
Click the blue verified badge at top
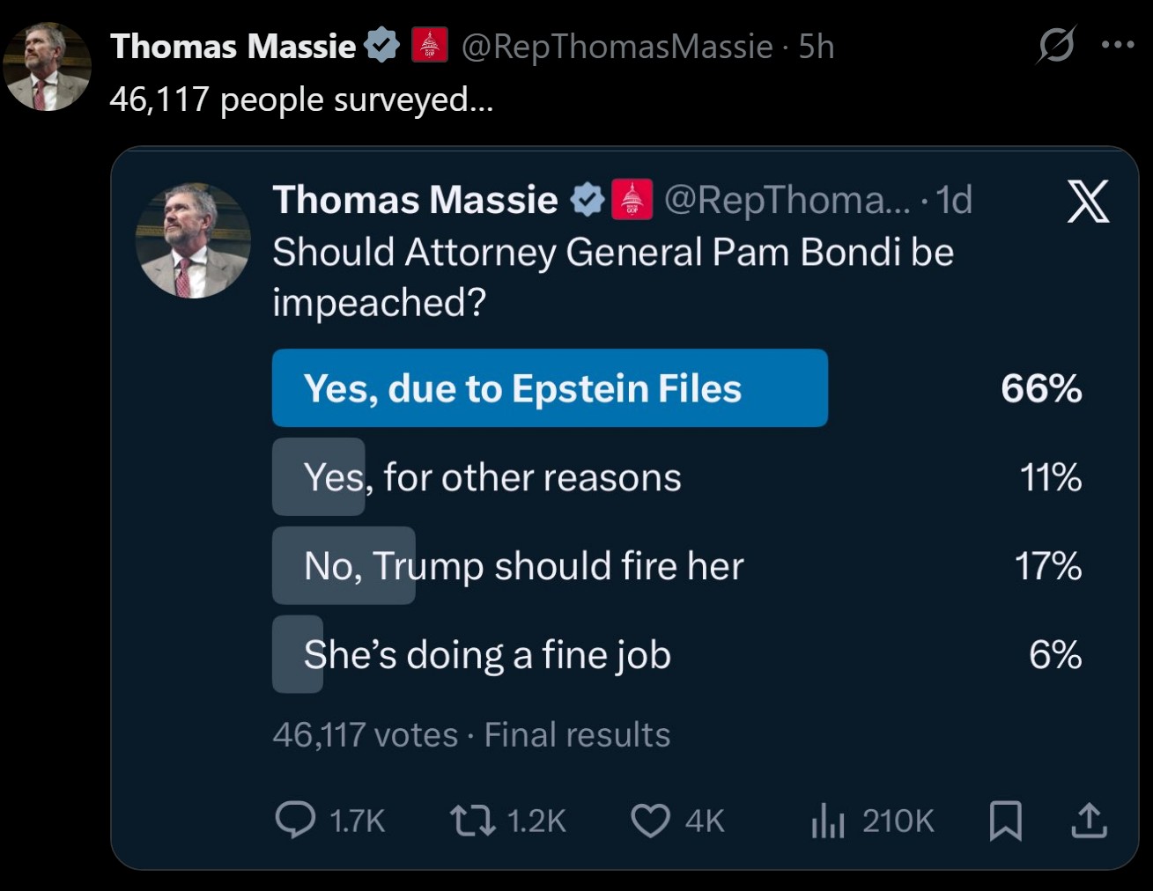click(381, 46)
